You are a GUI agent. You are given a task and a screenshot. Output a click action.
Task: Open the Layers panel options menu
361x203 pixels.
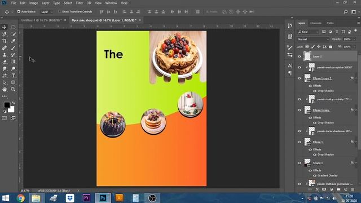(359, 23)
